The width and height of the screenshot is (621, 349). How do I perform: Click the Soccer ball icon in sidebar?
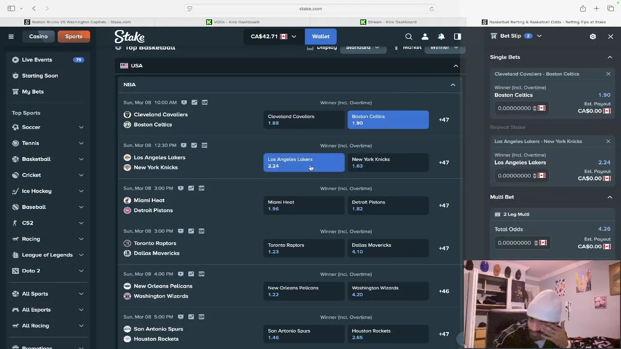[16, 127]
